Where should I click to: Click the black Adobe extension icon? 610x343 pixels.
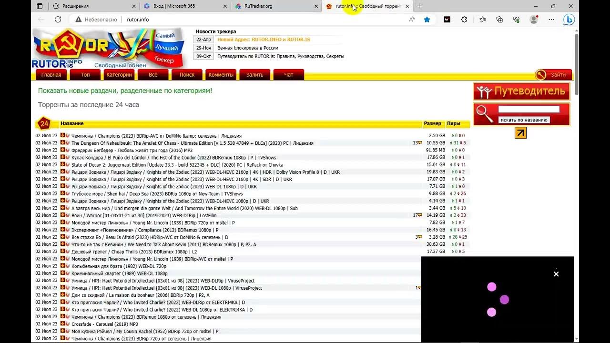(447, 20)
